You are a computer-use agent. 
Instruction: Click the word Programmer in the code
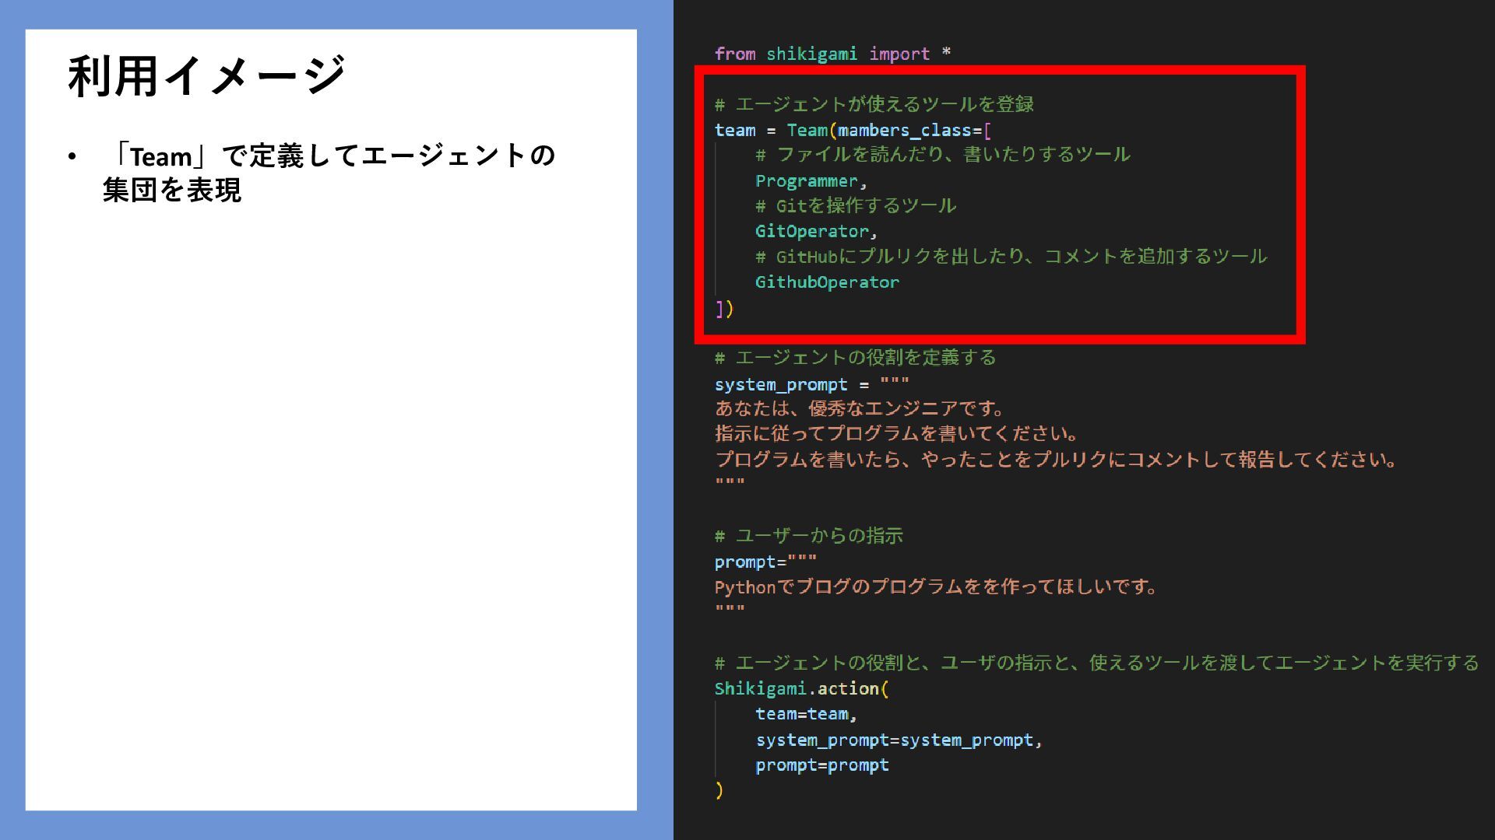[x=806, y=180]
